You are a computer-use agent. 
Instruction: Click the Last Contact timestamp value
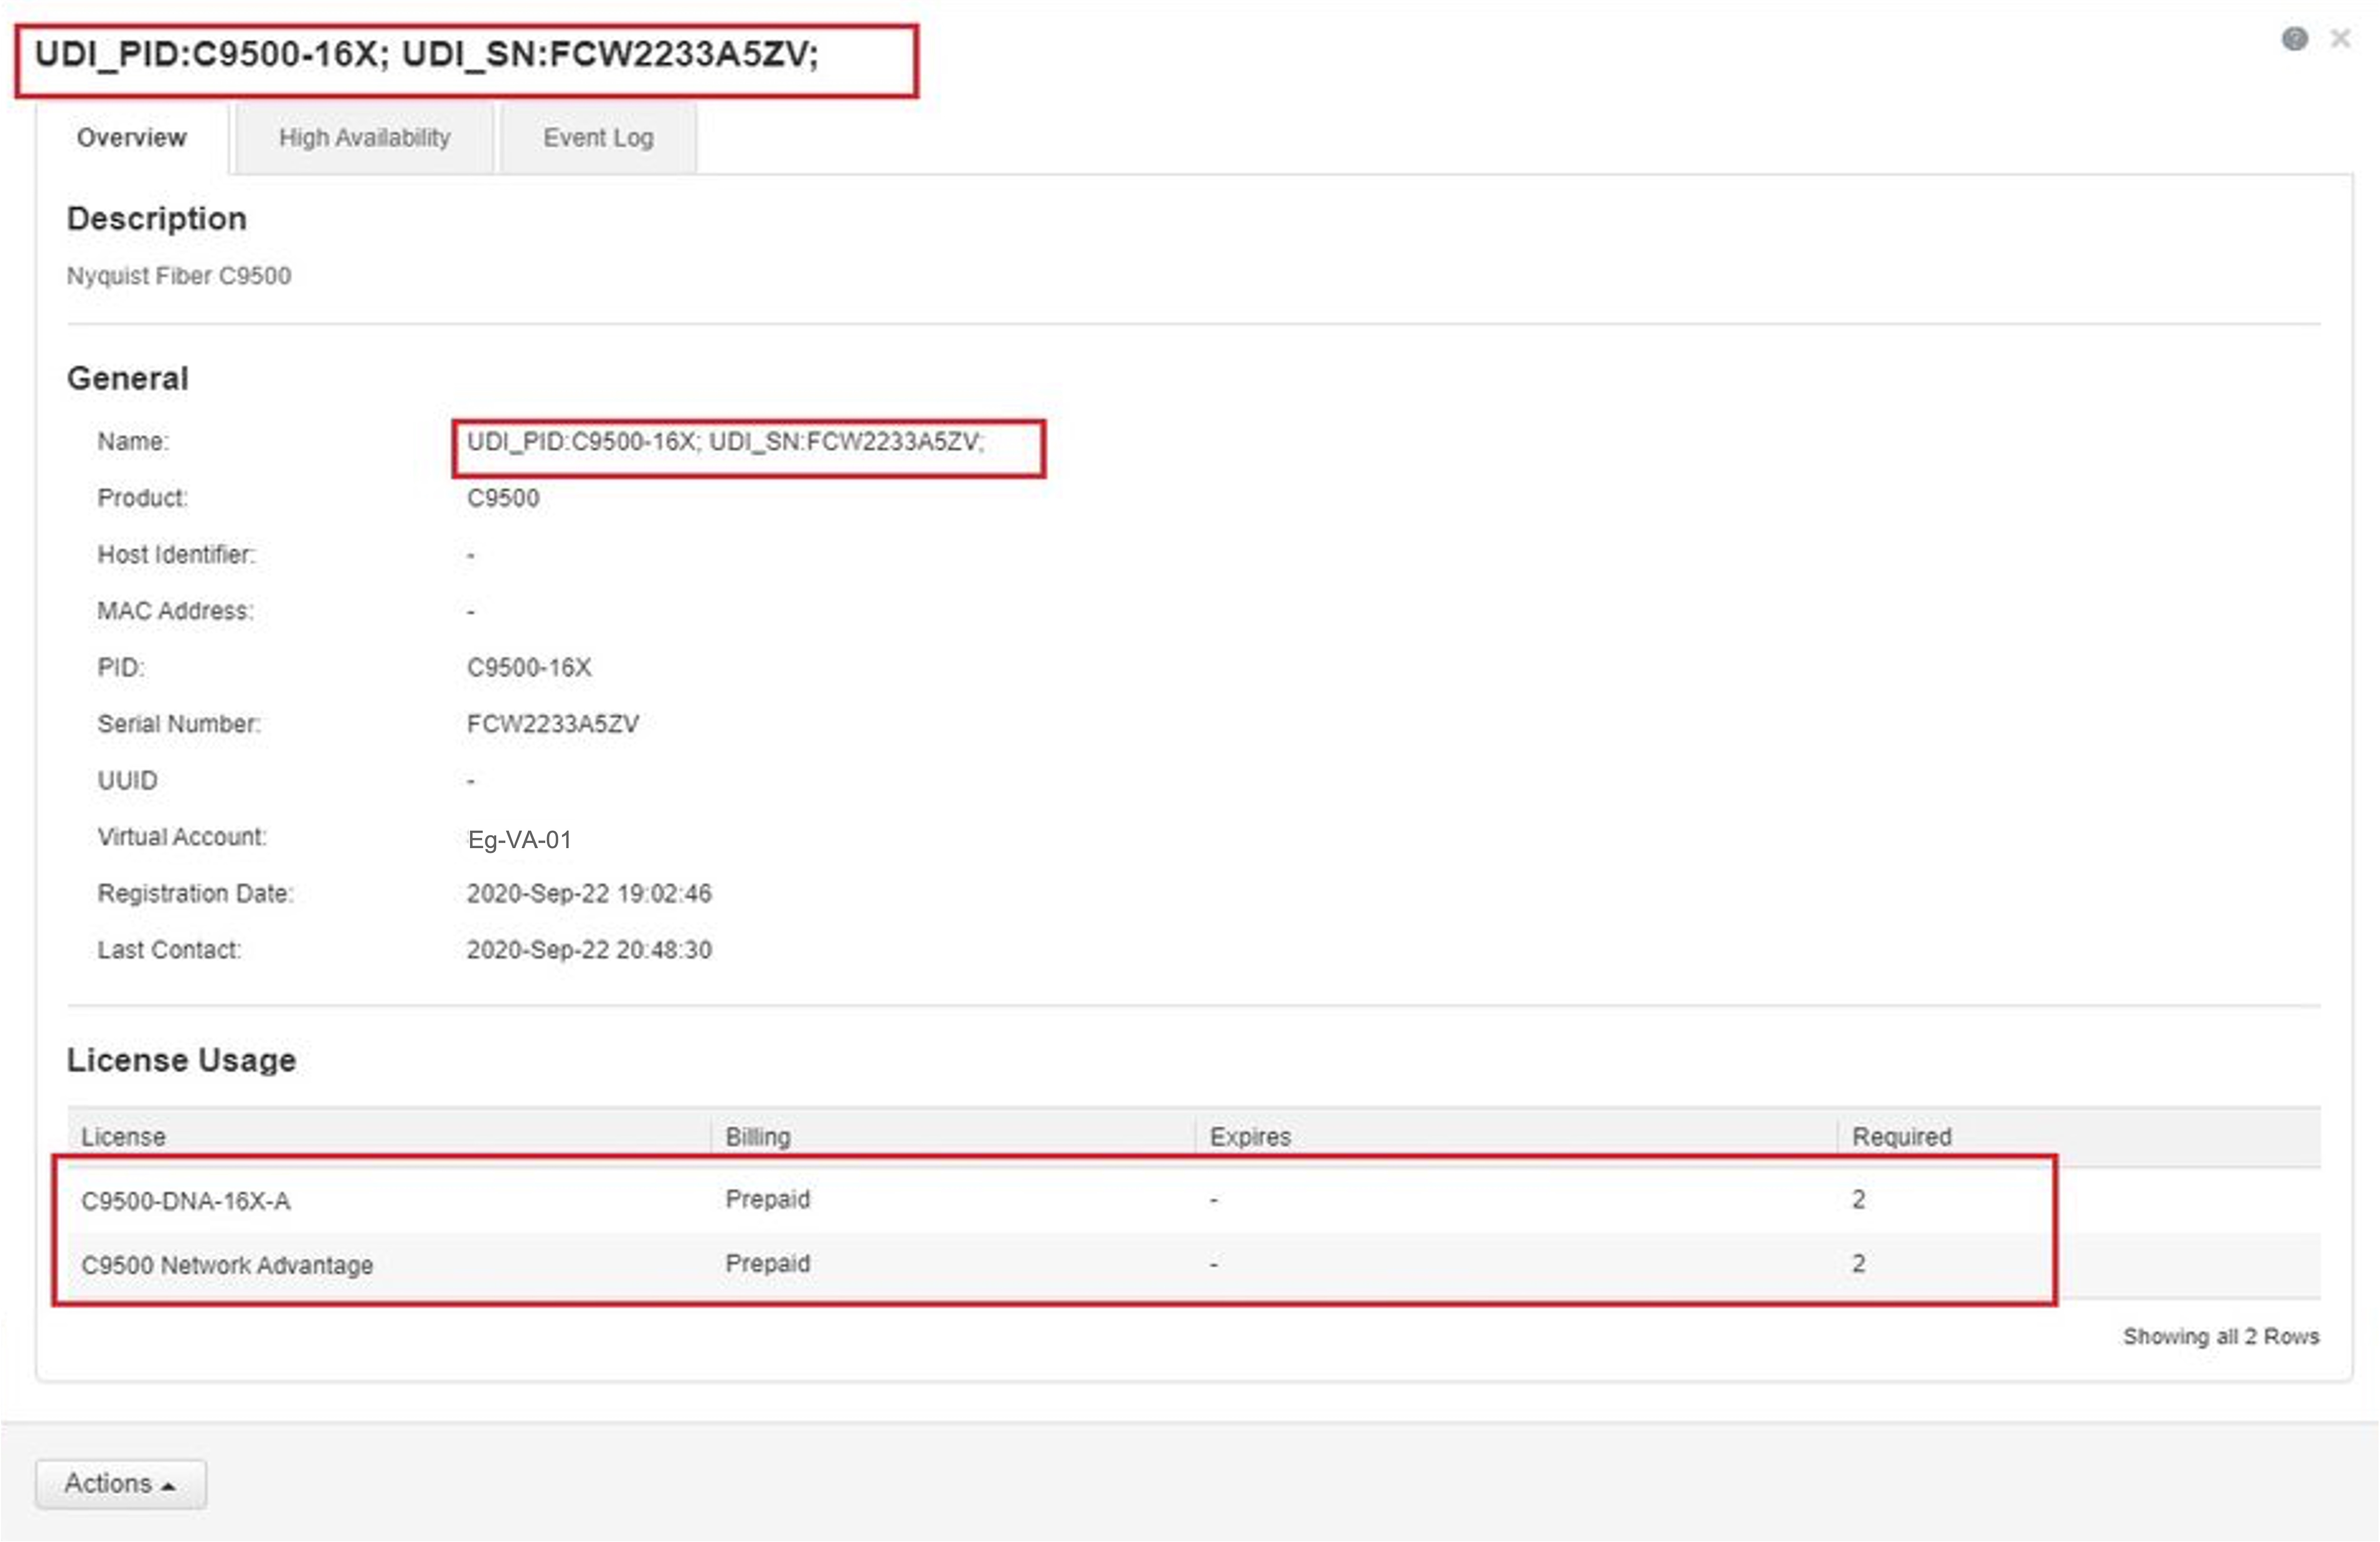[589, 950]
